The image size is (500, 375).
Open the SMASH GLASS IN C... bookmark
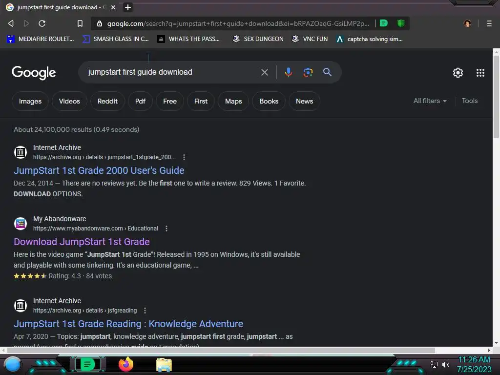pos(116,39)
